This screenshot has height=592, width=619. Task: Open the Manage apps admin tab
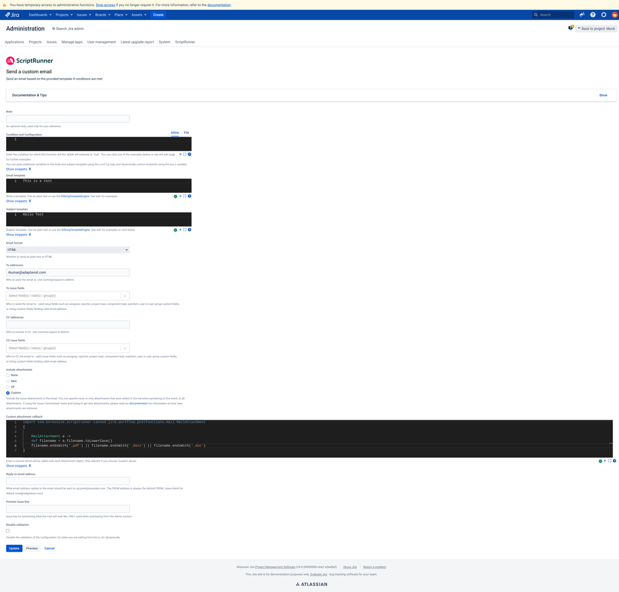coord(72,42)
